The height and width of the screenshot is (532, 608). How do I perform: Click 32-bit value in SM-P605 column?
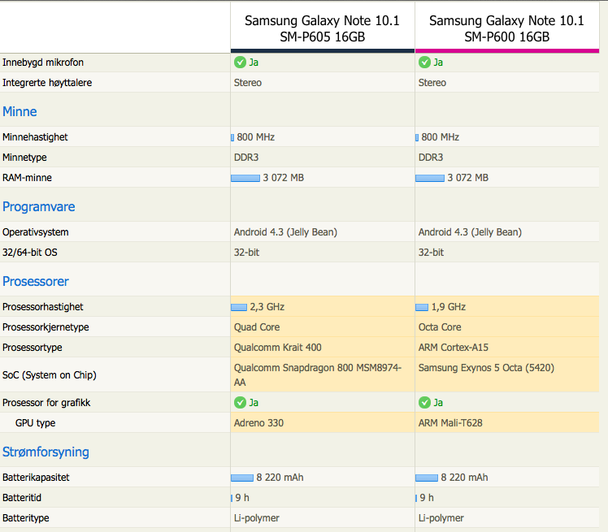(x=246, y=253)
